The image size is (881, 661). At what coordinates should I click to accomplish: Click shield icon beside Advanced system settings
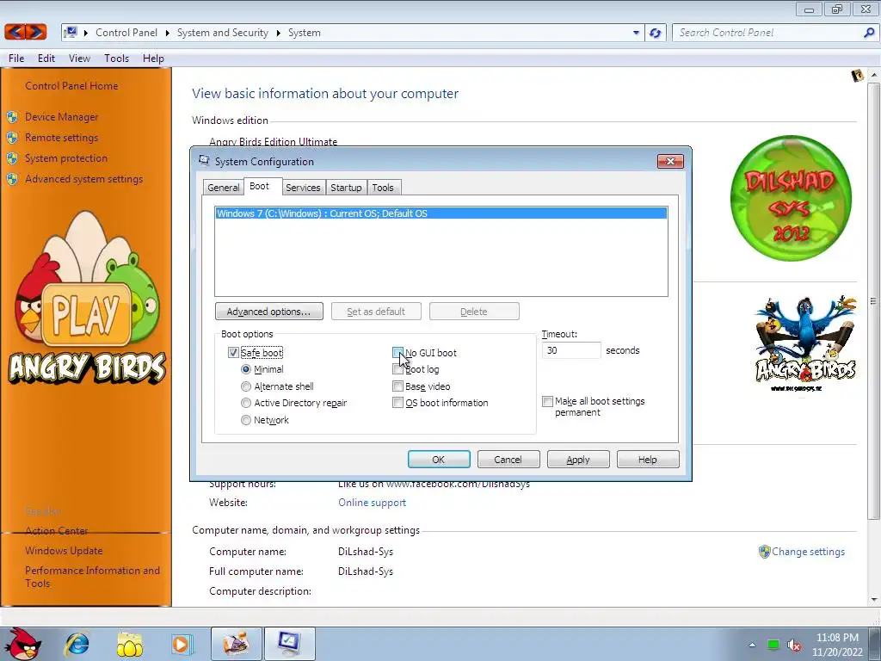[12, 179]
